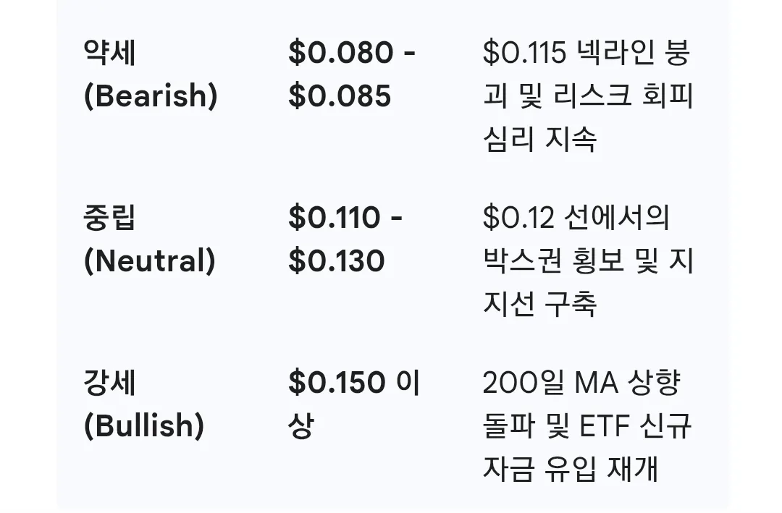Select the (Neutral) text

click(150, 260)
